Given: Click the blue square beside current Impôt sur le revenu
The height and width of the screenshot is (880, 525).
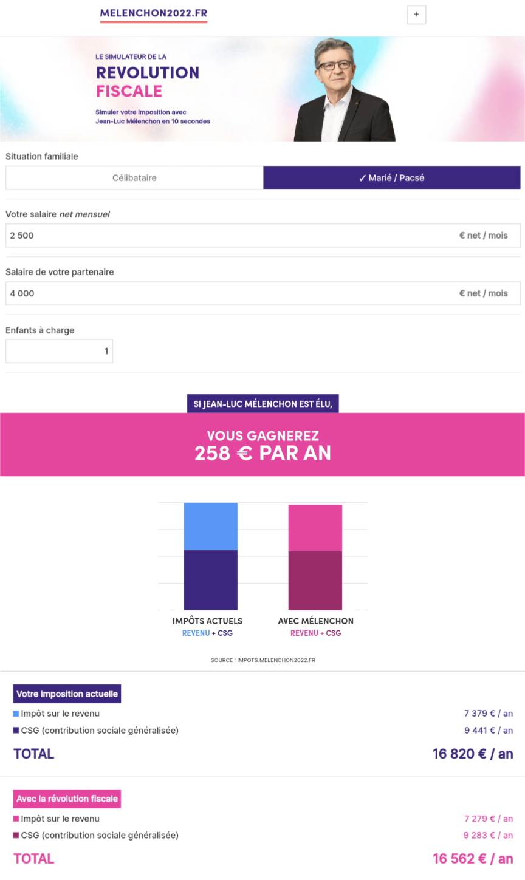Looking at the screenshot, I should click(x=16, y=714).
